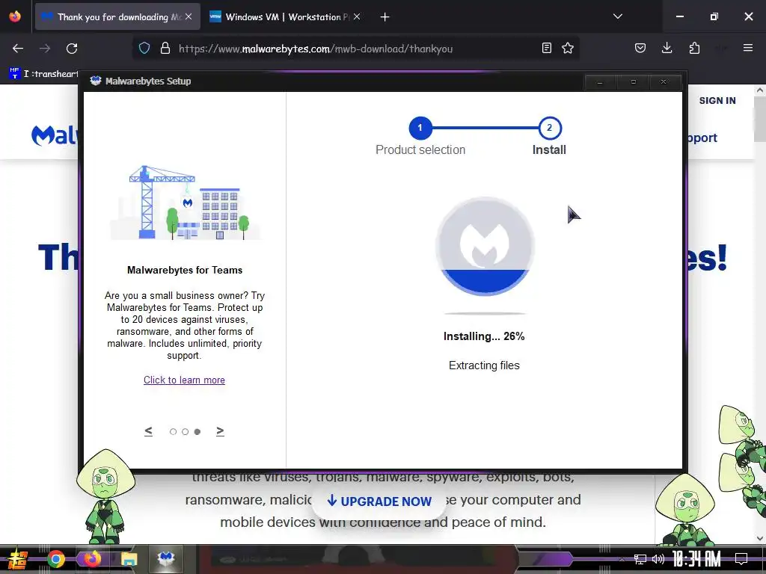Go forward using the Firefox forward arrow

pos(44,49)
